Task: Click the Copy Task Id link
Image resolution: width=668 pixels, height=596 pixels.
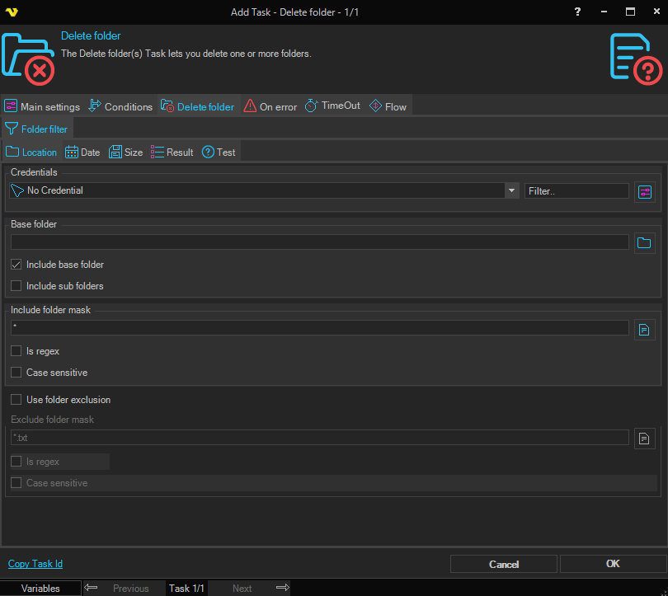Action: click(35, 564)
